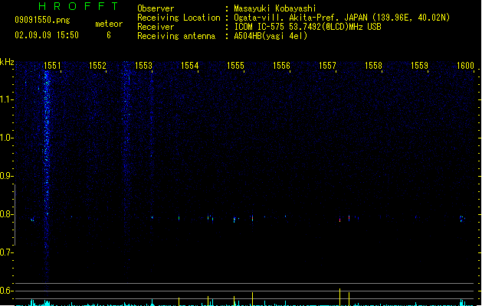Click the date stamp 02.09.09 15:50
Screen dimensions: 482x306
click(x=47, y=35)
